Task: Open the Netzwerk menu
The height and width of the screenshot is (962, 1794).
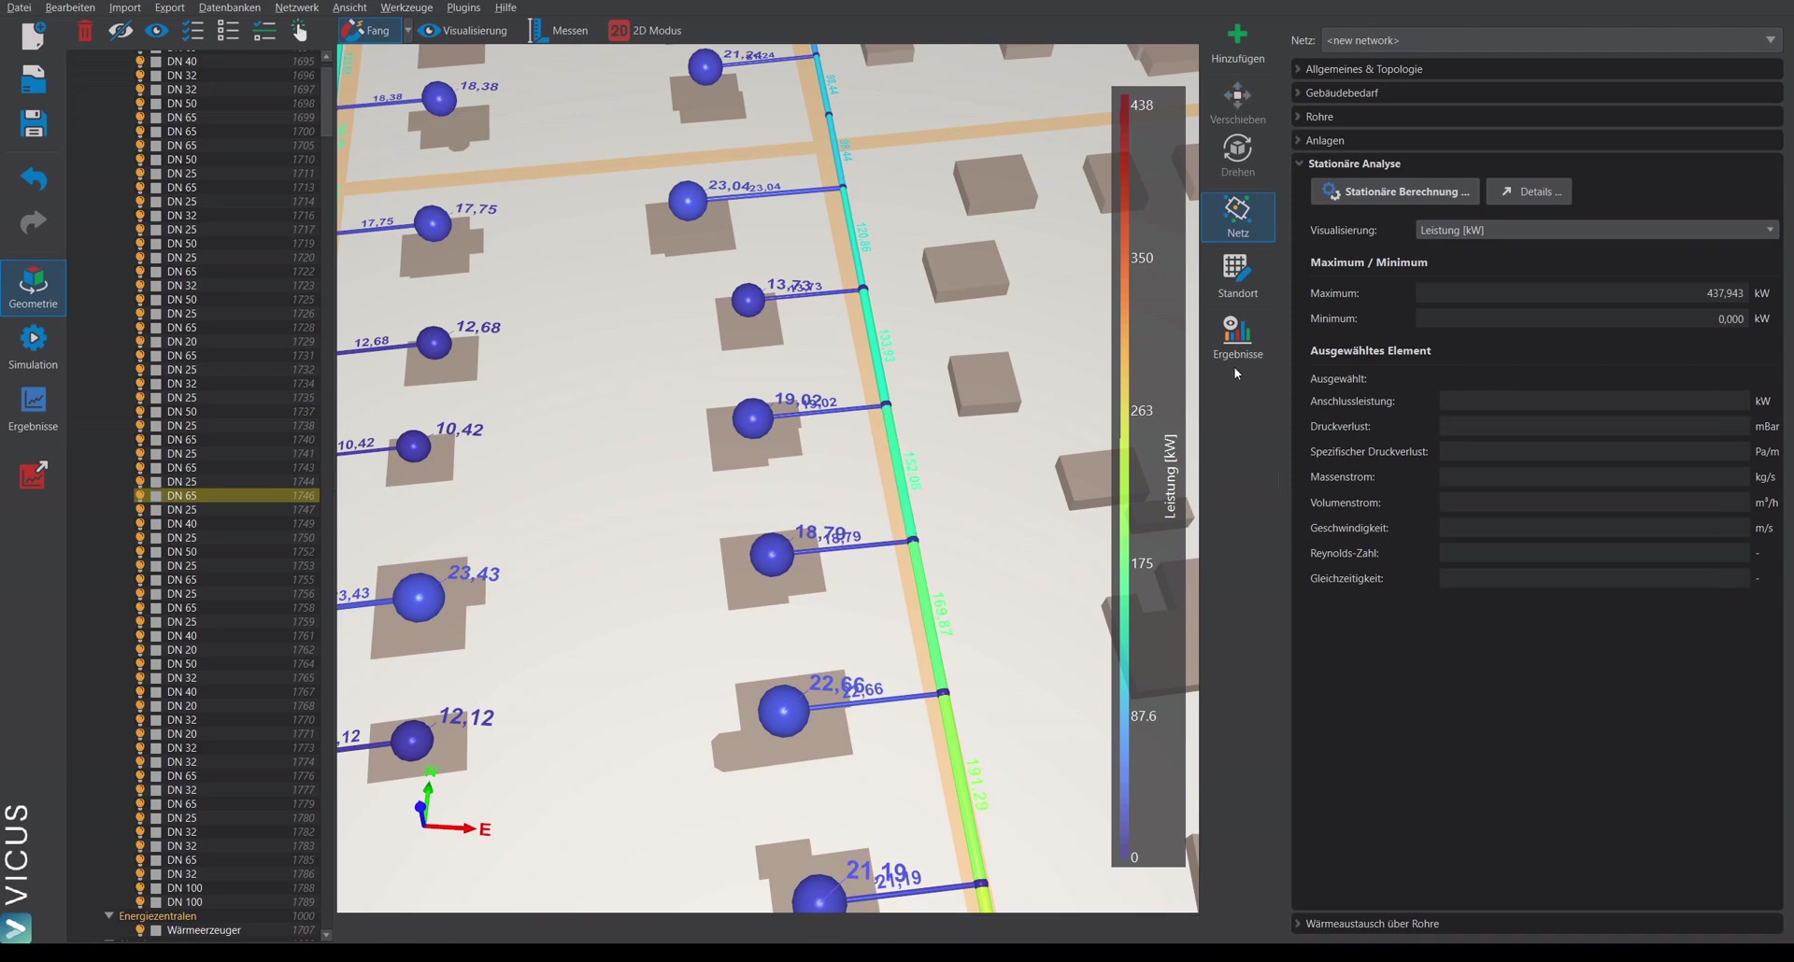Action: point(296,7)
